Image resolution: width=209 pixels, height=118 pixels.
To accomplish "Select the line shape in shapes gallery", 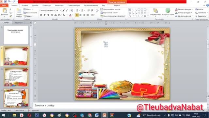I will click(x=133, y=10).
